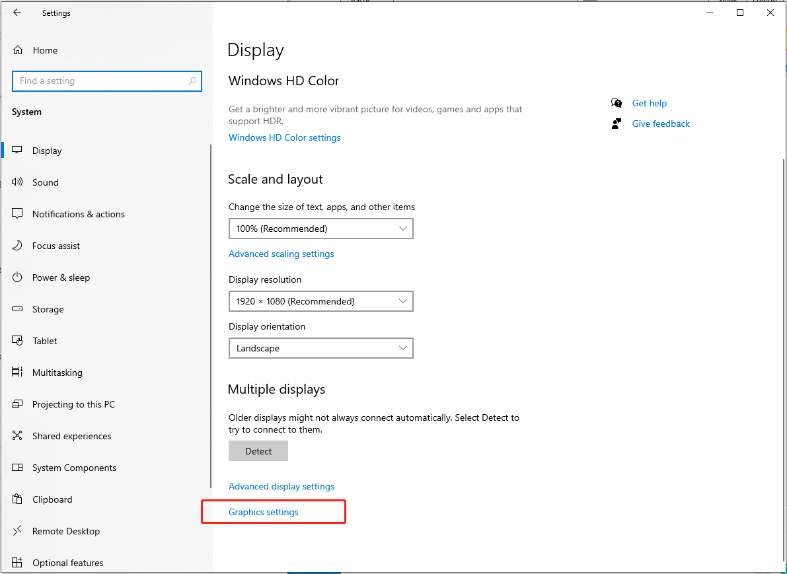Open the scaling percentage dropdown
This screenshot has width=787, height=574.
[320, 229]
